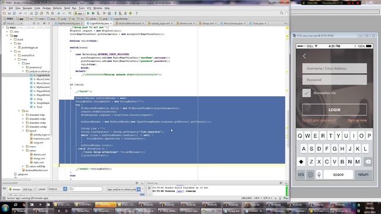Open the Refactor menu
381x214 pixels.
point(57,8)
